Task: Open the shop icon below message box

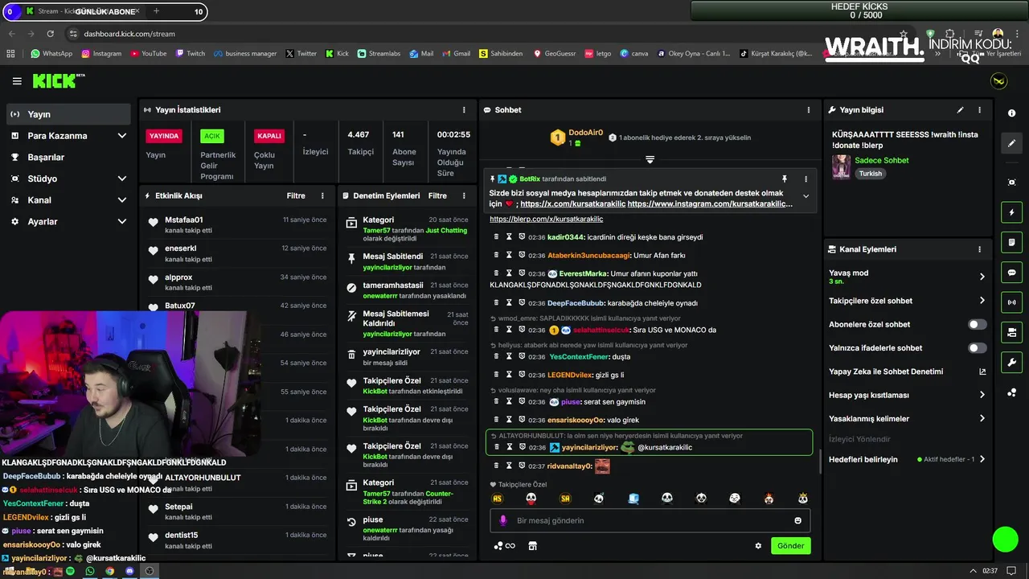Action: click(532, 546)
